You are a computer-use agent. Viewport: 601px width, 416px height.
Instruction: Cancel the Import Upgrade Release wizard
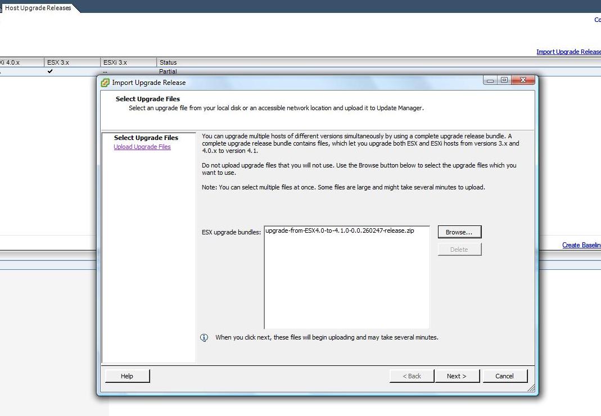tap(504, 376)
